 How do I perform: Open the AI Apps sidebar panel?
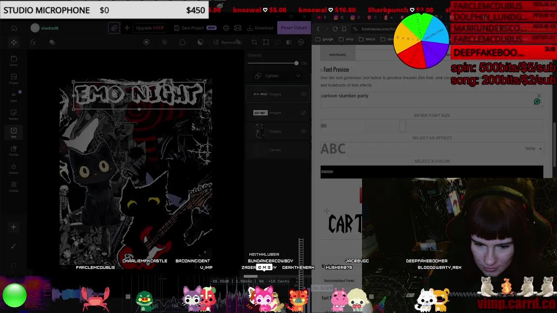pos(13,97)
